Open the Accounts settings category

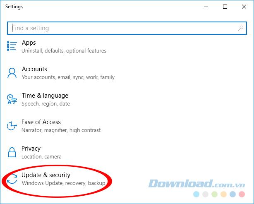pyautogui.click(x=60, y=73)
